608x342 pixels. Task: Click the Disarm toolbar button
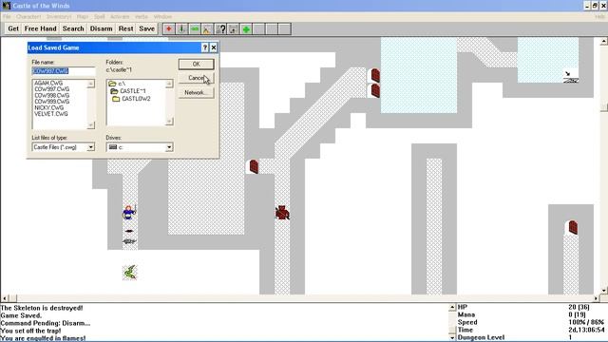click(102, 28)
